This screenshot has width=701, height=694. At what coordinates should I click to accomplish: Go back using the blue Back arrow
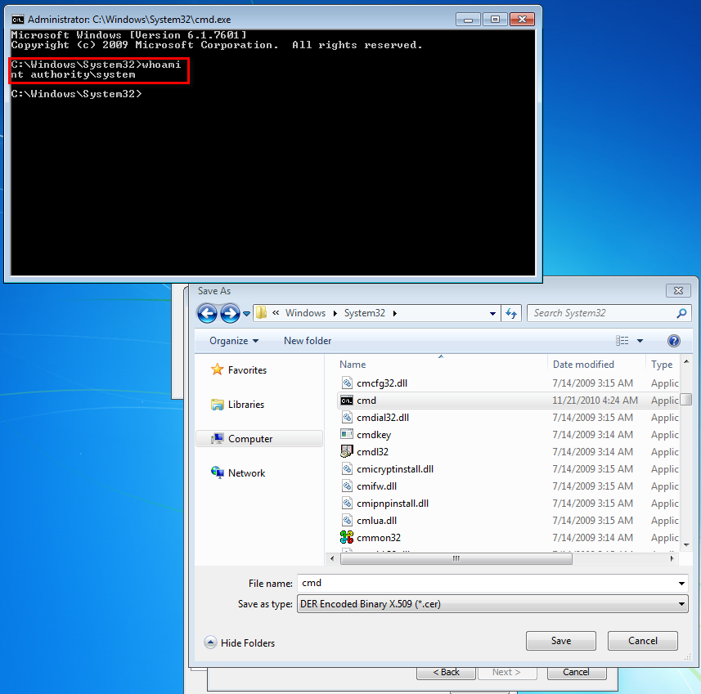[207, 313]
